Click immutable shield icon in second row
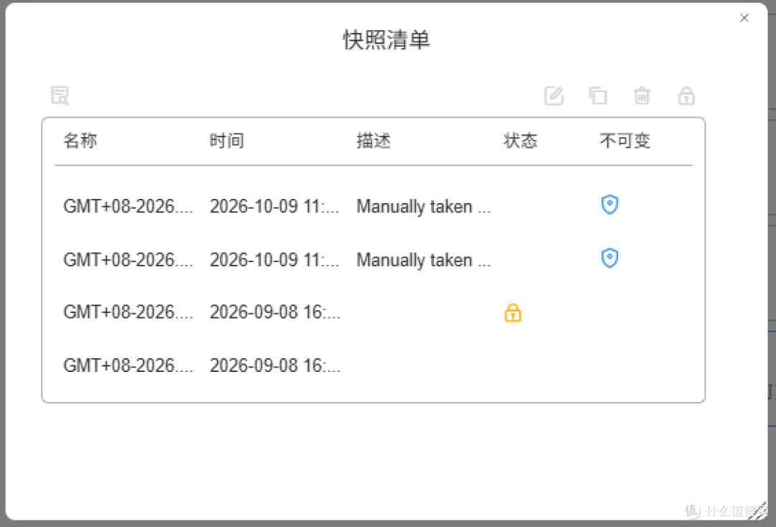This screenshot has height=527, width=776. [610, 258]
